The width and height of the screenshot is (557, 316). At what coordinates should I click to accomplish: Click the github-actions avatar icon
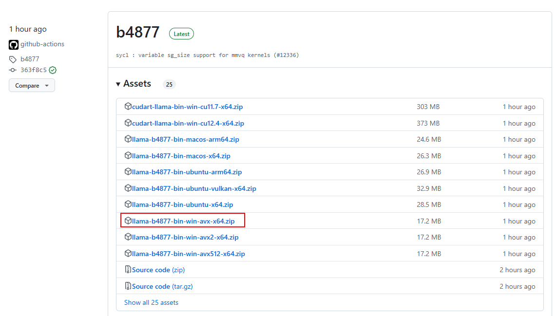14,45
